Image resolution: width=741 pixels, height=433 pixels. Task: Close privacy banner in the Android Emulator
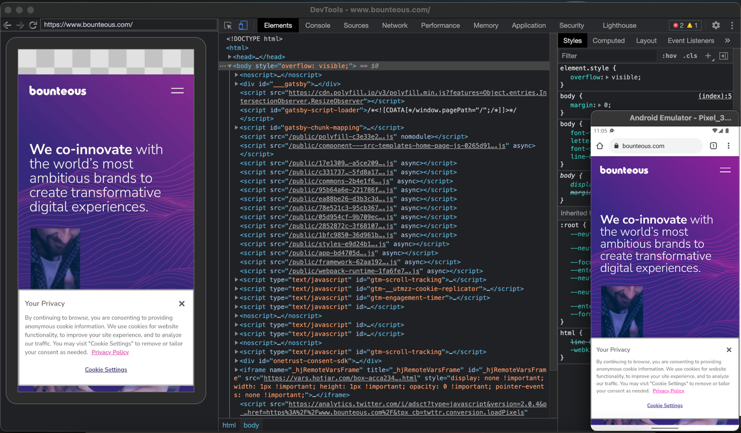[729, 350]
